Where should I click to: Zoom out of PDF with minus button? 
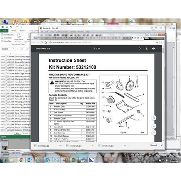tap(154, 133)
